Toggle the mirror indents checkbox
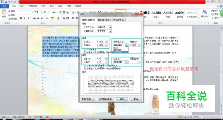The width and height of the screenshot is (223, 120). coord(85,50)
